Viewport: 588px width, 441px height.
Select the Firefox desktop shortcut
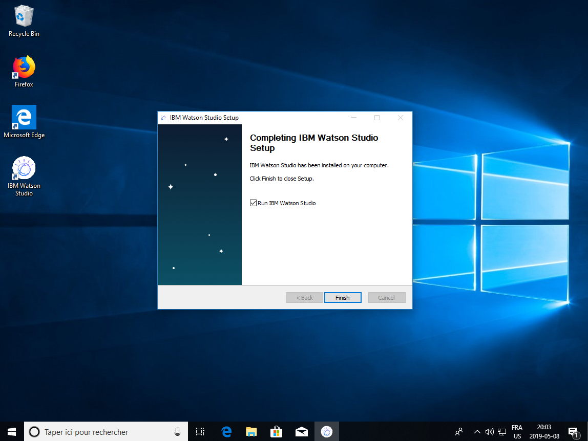[x=24, y=68]
